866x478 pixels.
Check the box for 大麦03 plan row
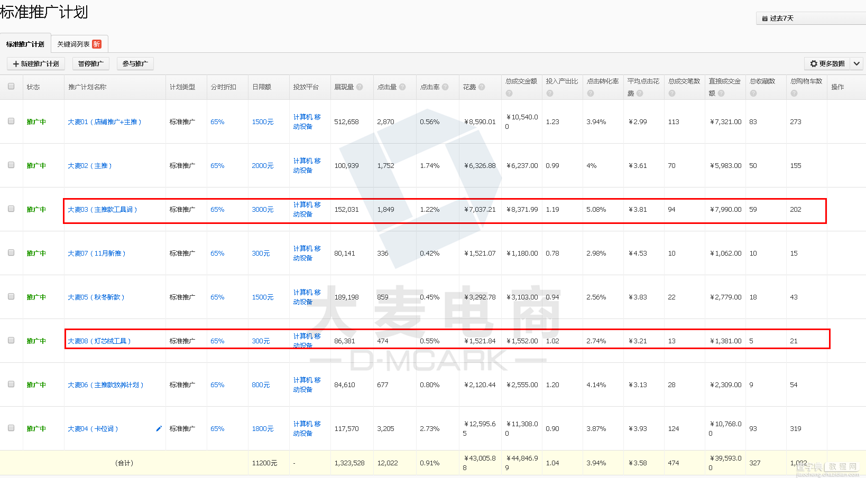pyautogui.click(x=11, y=209)
